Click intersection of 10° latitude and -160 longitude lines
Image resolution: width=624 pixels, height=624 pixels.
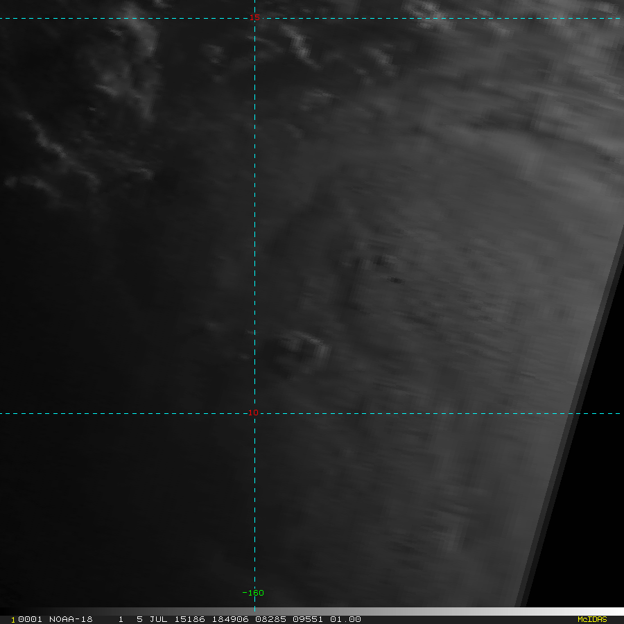pyautogui.click(x=254, y=414)
